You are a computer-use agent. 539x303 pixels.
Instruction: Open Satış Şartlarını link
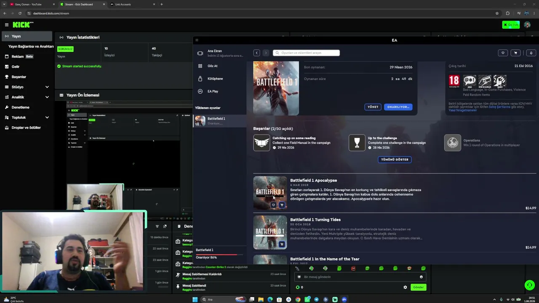(x=499, y=107)
